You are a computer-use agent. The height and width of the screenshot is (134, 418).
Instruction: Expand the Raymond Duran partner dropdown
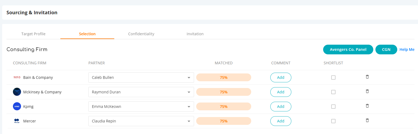(141, 92)
